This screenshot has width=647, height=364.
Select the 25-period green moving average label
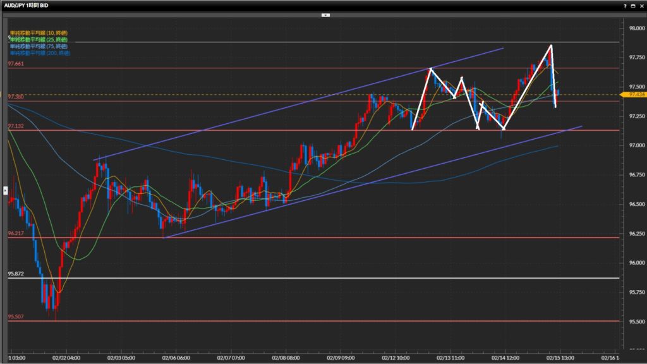point(39,39)
